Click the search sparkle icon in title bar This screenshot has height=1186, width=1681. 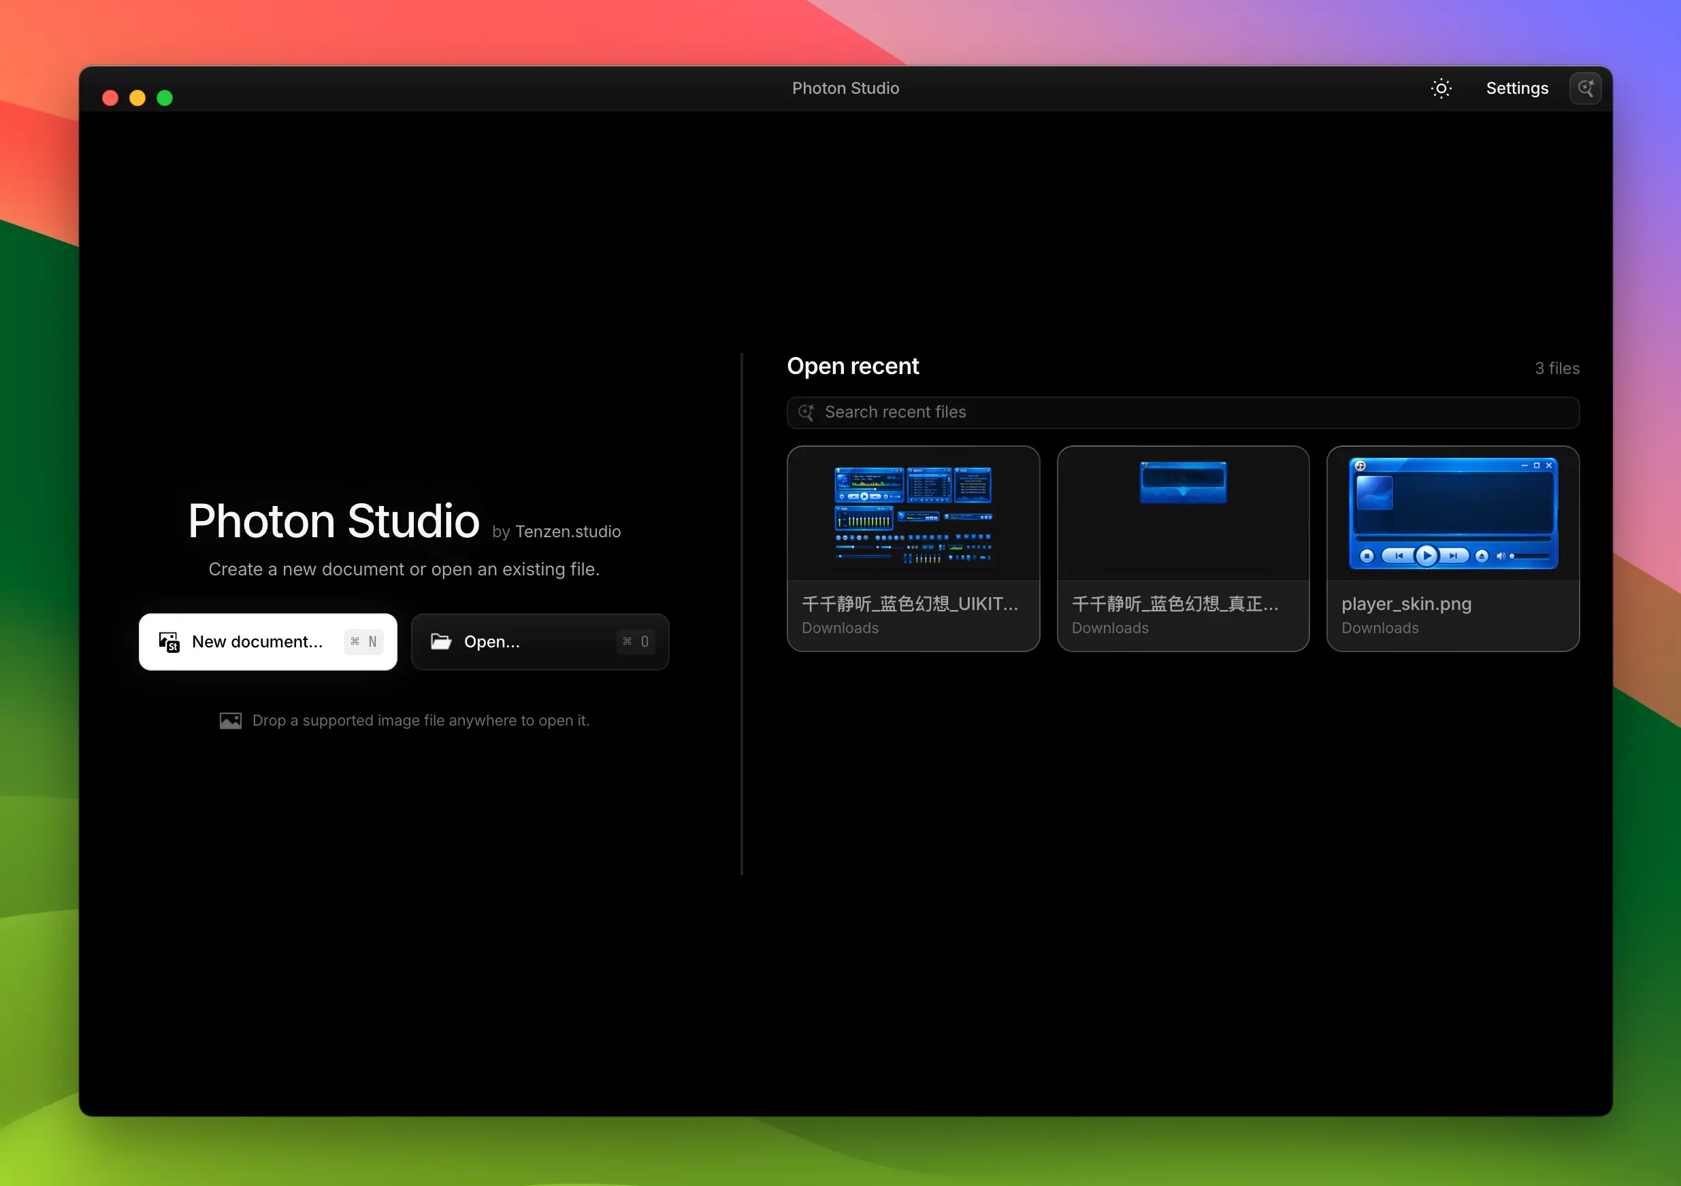pos(1585,88)
